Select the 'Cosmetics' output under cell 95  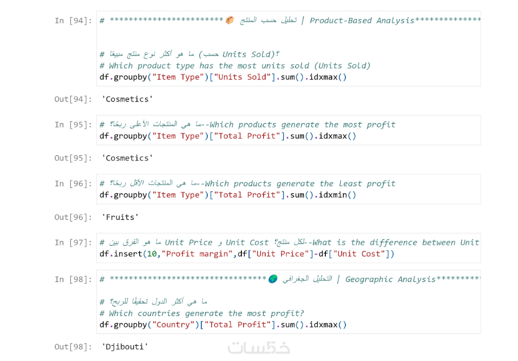127,158
